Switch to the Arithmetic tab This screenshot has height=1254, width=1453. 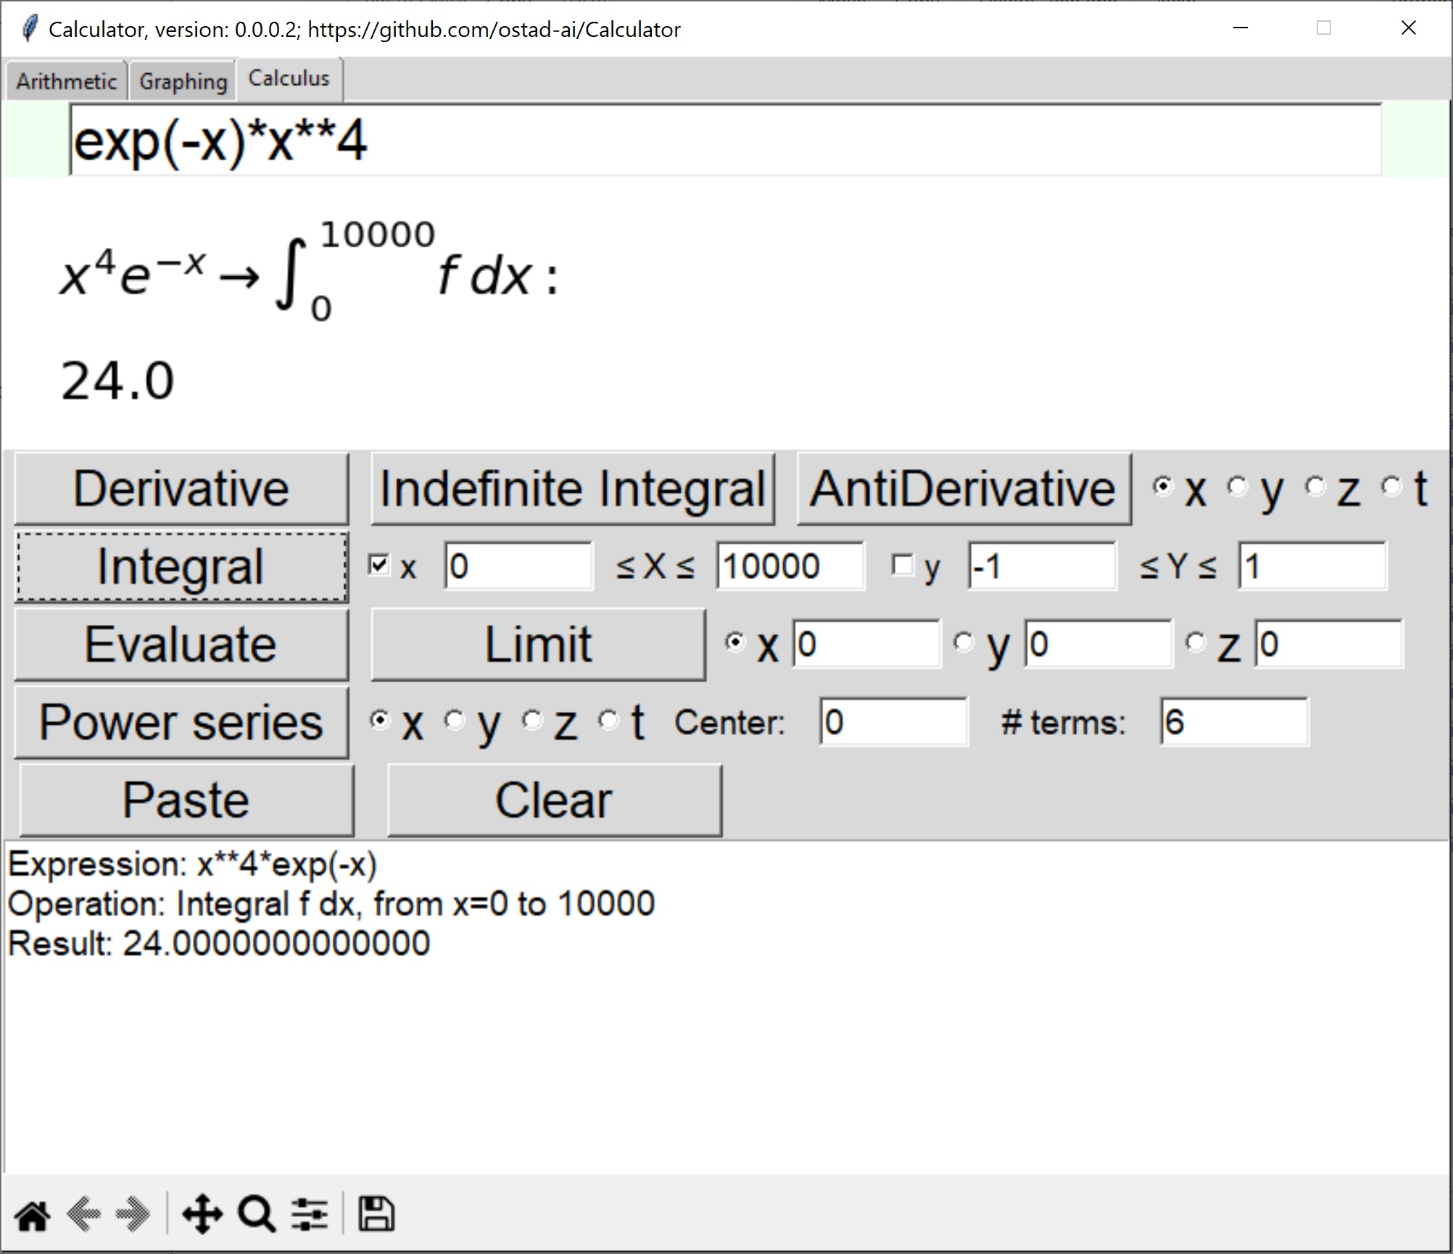(66, 81)
